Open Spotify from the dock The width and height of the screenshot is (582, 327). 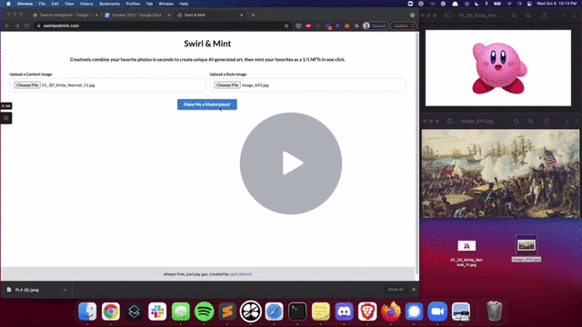coord(204,311)
